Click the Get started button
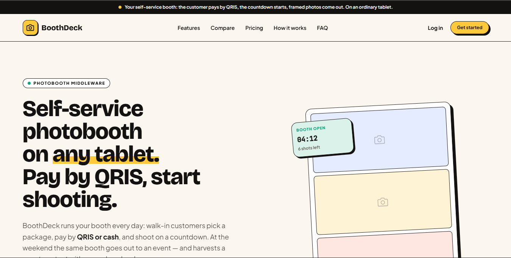 [470, 28]
